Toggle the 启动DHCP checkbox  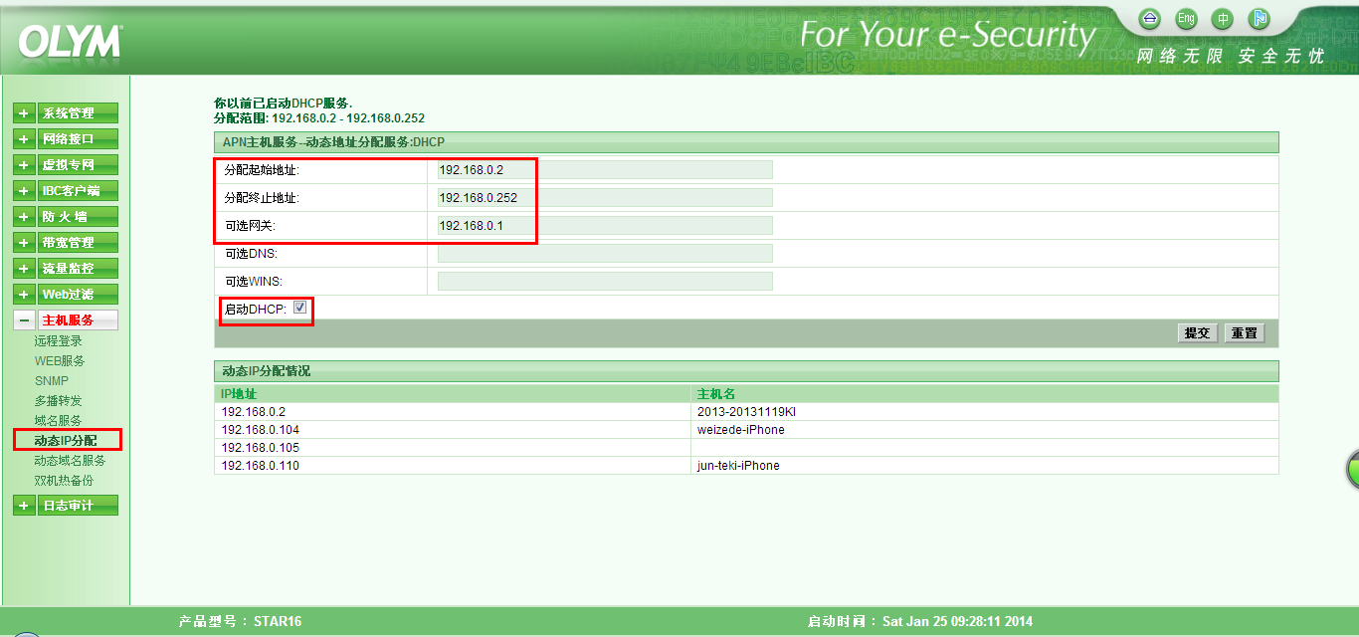point(299,310)
